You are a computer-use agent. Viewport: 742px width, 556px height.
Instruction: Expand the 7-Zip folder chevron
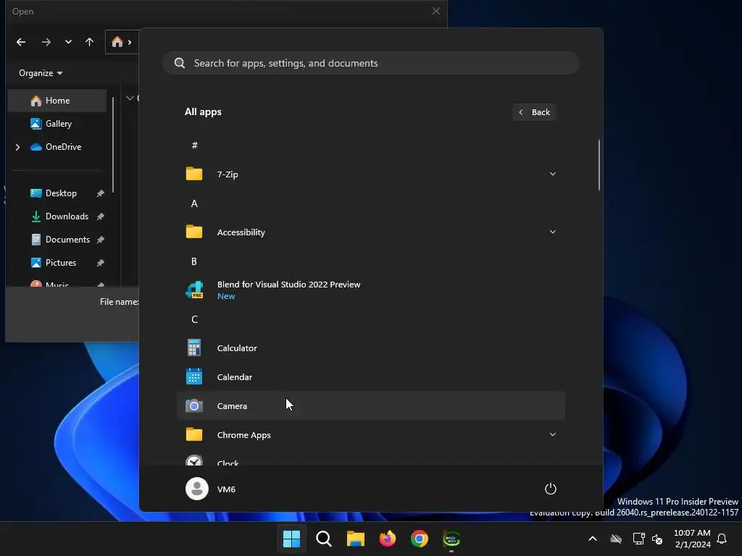click(552, 174)
